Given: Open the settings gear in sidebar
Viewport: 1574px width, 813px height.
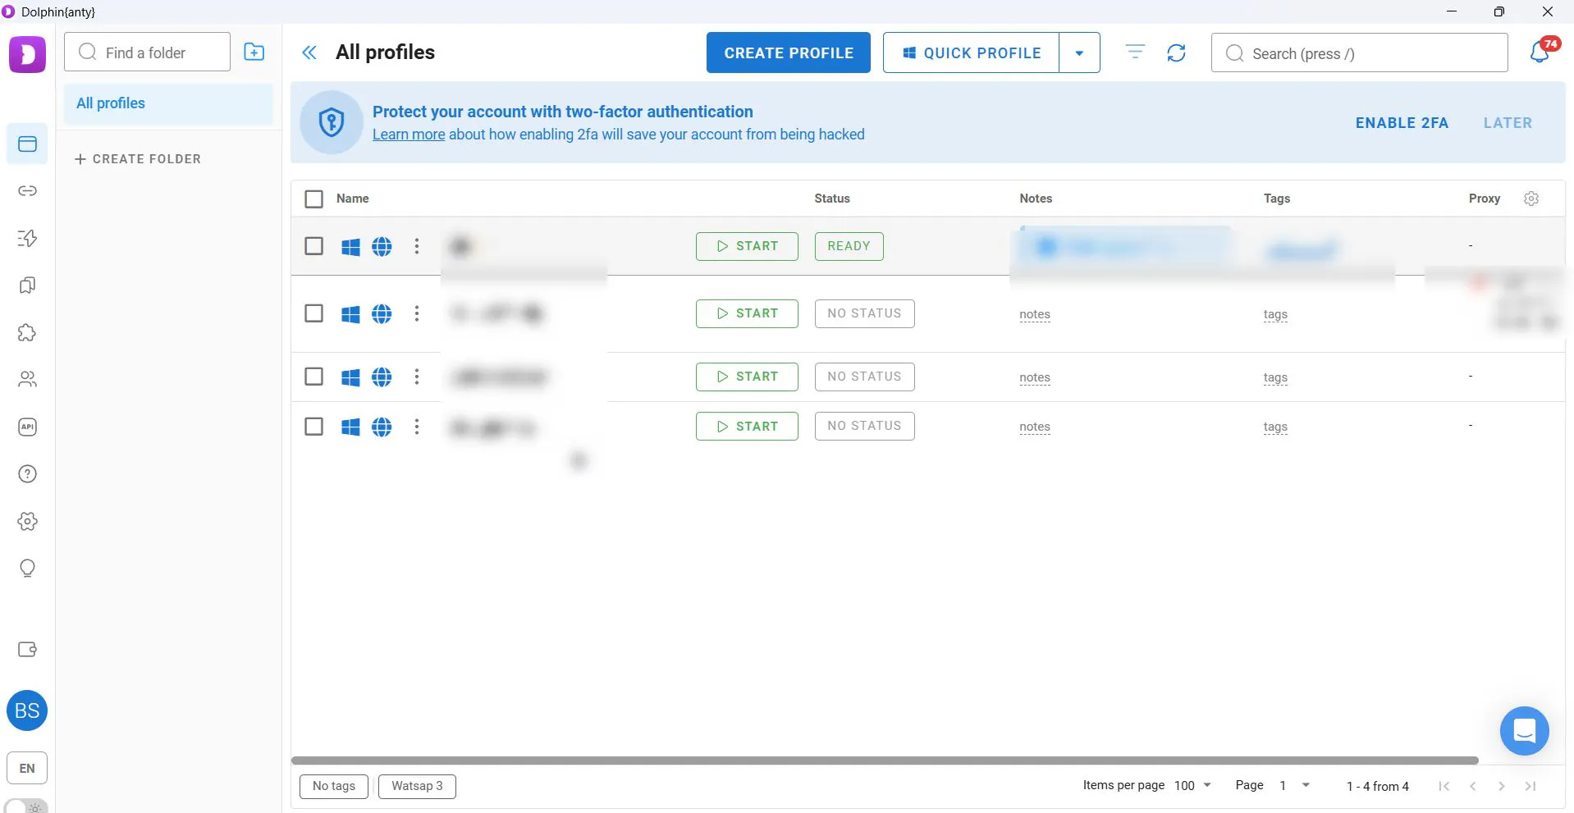Looking at the screenshot, I should (27, 522).
